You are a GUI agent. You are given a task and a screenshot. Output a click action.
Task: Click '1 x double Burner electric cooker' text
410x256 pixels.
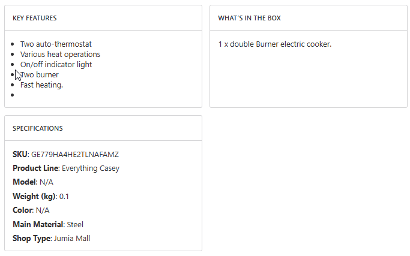[x=275, y=44]
